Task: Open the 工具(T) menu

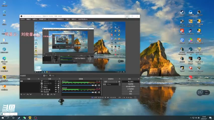Action: (x=68, y=19)
